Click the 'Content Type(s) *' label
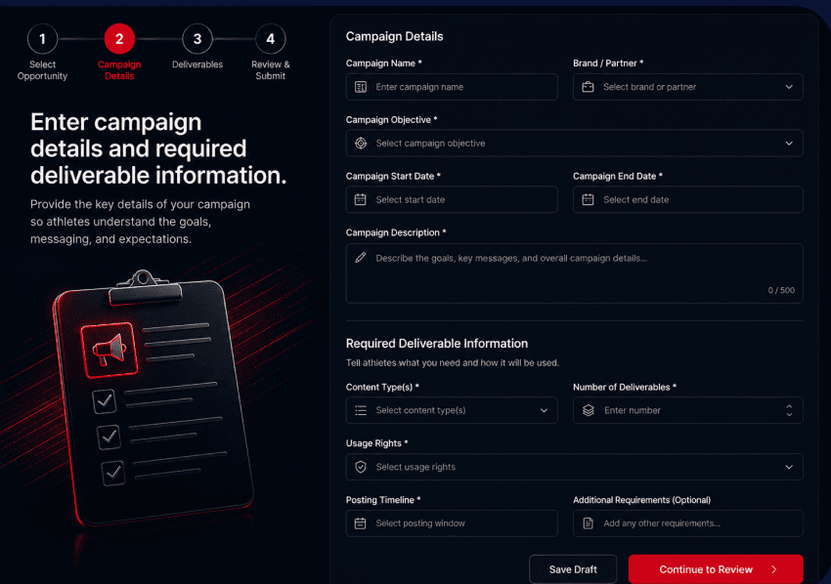 pos(382,387)
